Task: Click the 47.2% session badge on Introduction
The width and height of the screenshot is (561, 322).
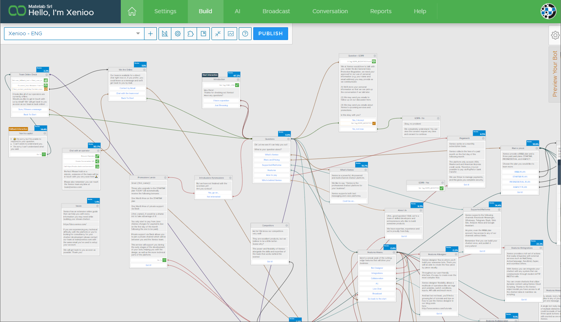Action: pos(234,74)
